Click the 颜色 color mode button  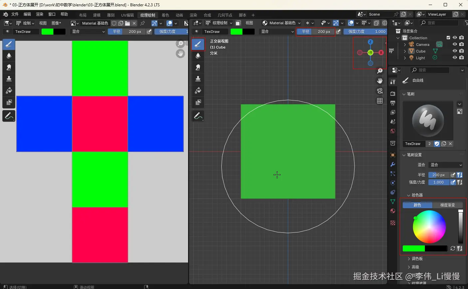pyautogui.click(x=417, y=205)
